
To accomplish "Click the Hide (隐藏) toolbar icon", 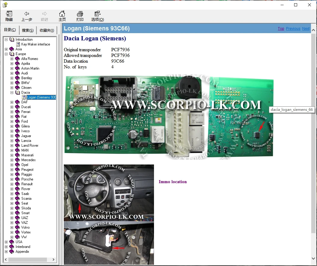I will pyautogui.click(x=9, y=14).
